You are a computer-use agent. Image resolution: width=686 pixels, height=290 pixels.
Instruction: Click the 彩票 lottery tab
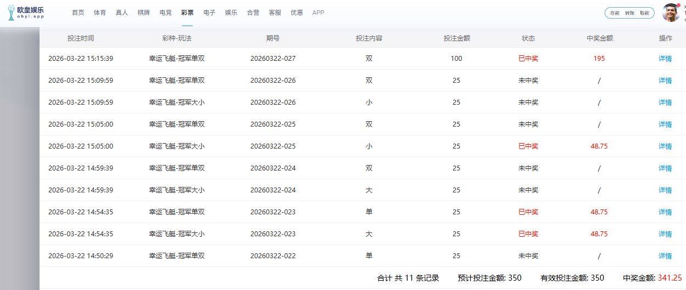tap(187, 13)
